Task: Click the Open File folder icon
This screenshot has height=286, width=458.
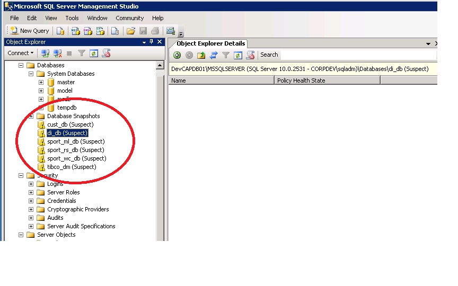Action: pyautogui.click(x=131, y=31)
